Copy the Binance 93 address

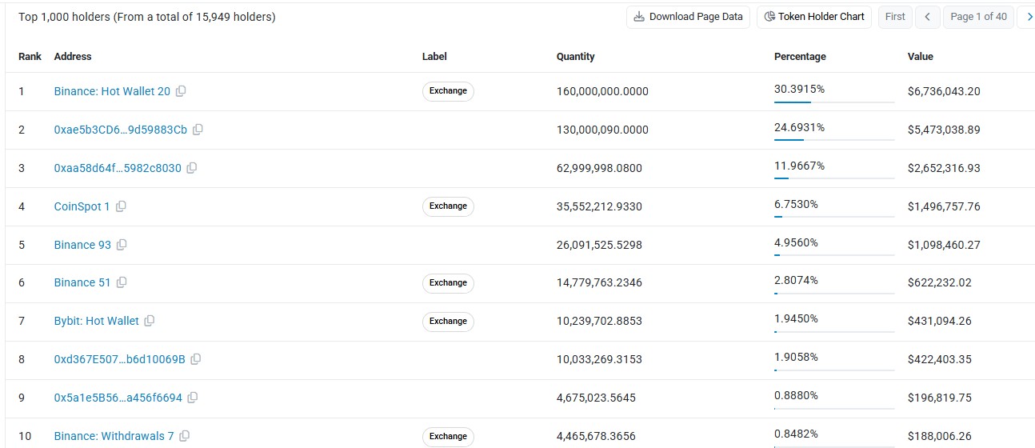tap(122, 245)
